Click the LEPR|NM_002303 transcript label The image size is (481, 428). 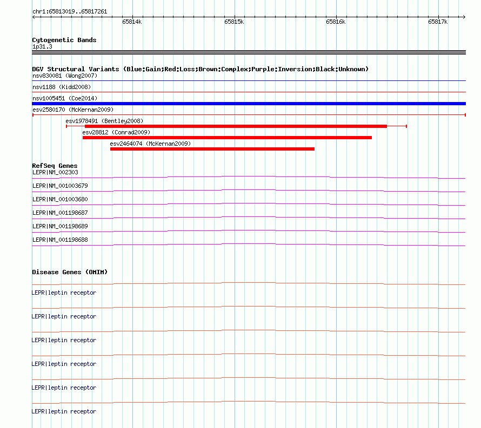coord(55,173)
